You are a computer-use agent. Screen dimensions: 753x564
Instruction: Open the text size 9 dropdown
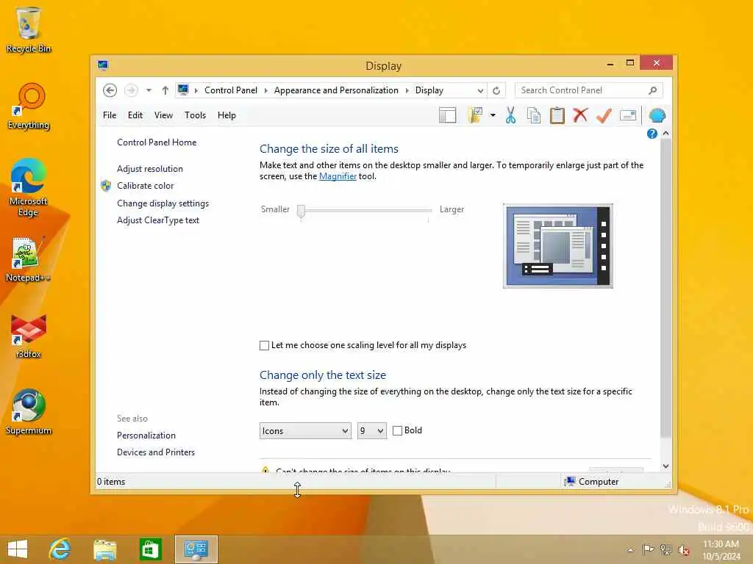371,430
